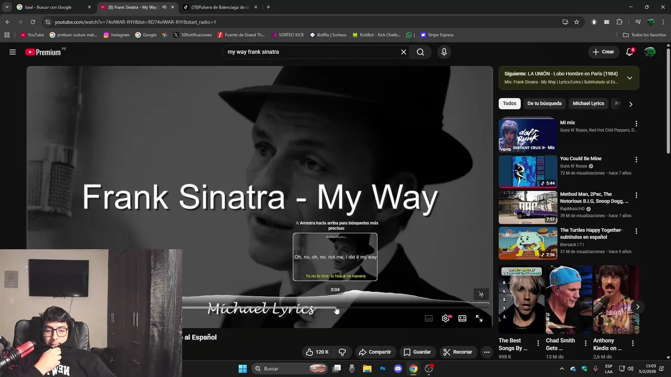Open YouTube notifications bell
671x377 pixels.
(630, 52)
